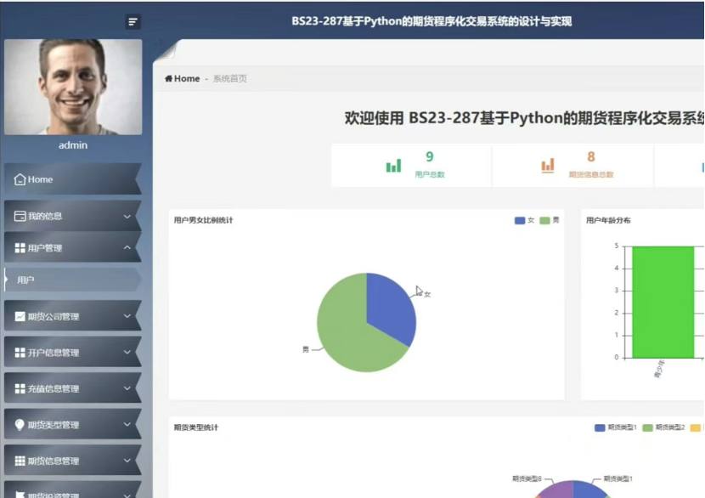Open the 期货类型管理 menu item
705x498 pixels.
(73, 424)
